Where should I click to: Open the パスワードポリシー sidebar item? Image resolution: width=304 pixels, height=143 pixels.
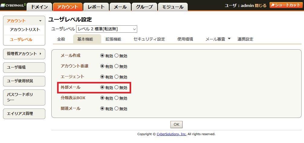pos(24,97)
